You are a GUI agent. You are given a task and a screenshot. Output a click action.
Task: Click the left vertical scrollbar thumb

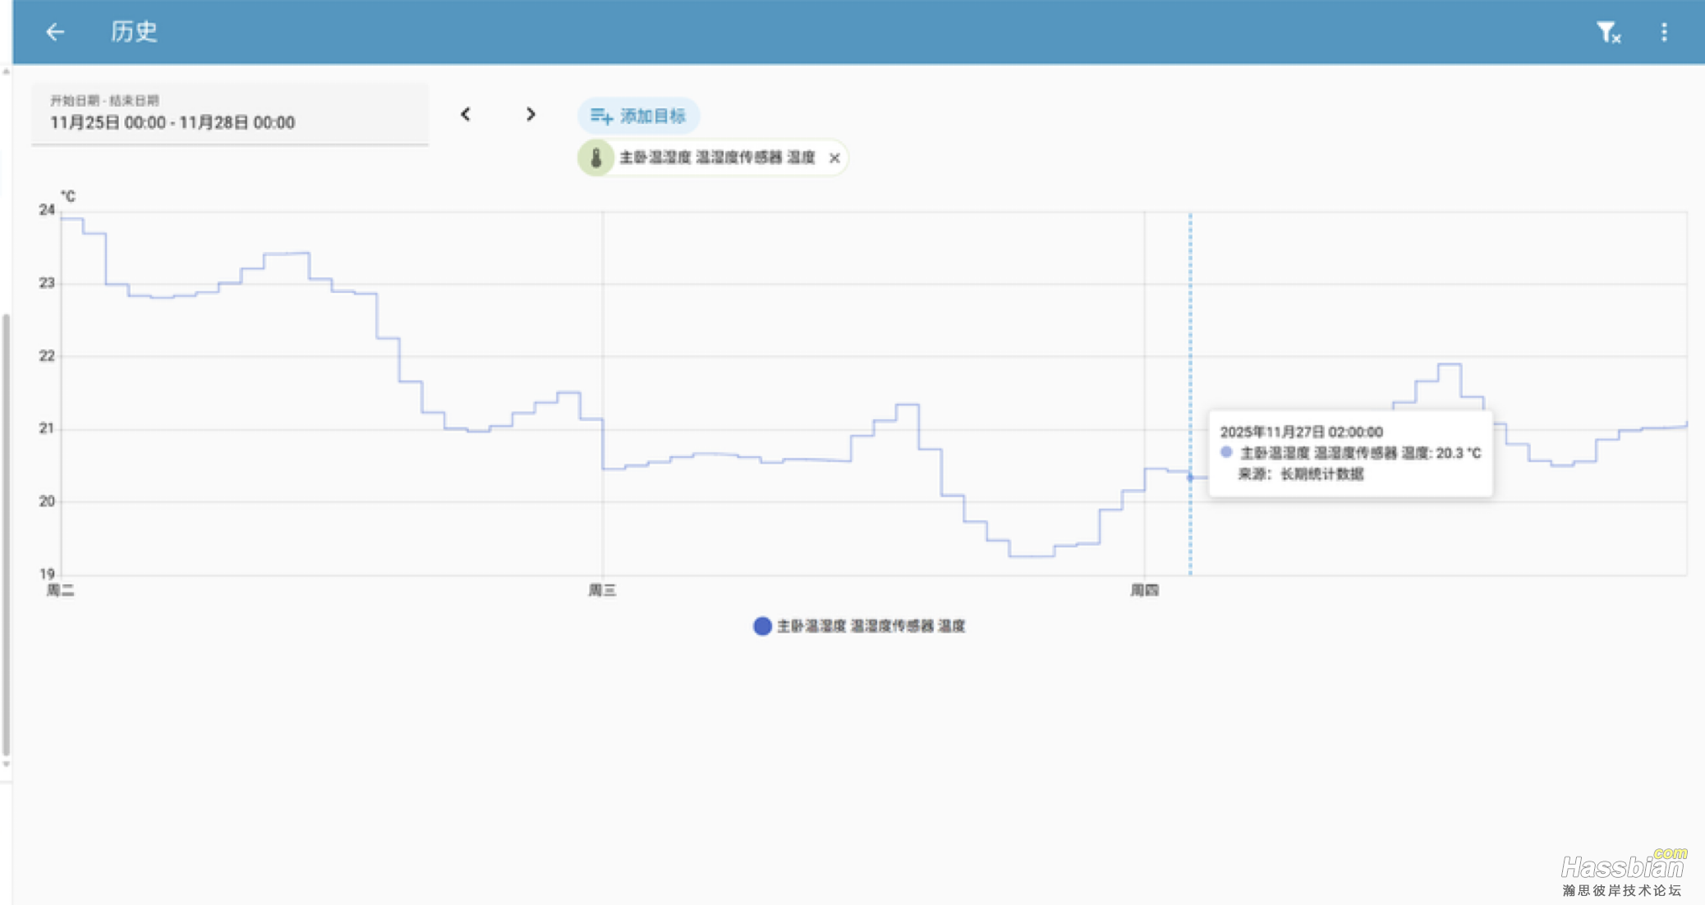tap(7, 533)
